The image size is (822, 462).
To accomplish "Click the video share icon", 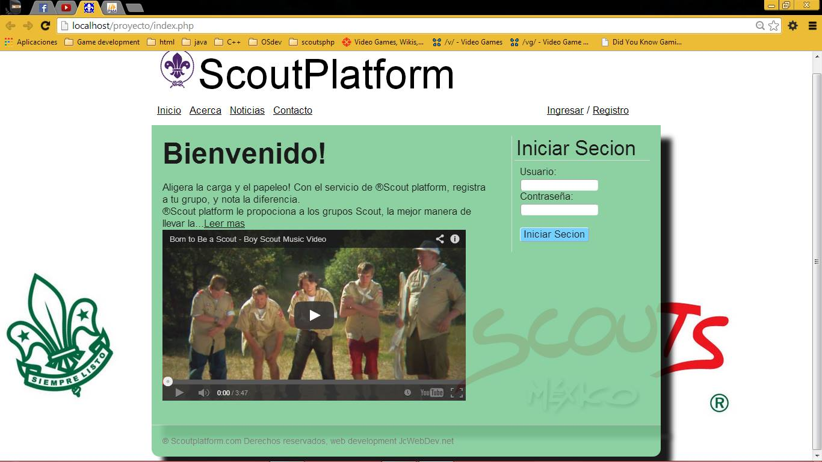I will pos(440,239).
